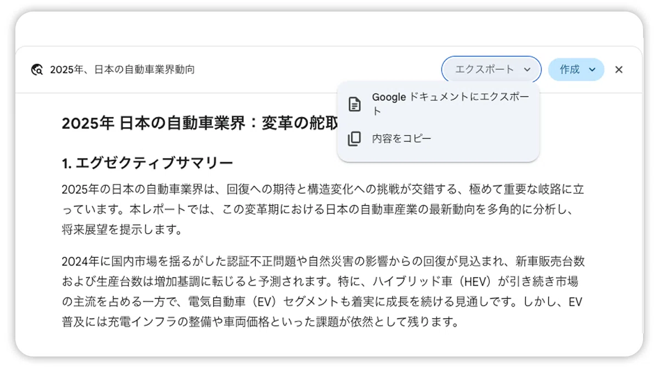659x368 pixels.
Task: Click the 1. エグゼクティブサマリー section heading
Action: 148,163
